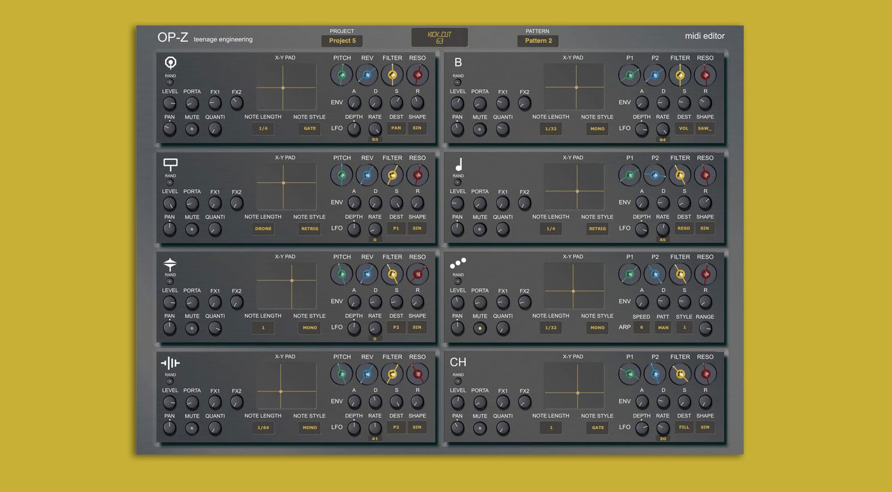
Task: Click the LFO DEPTH knob on sample track
Action: click(x=354, y=428)
